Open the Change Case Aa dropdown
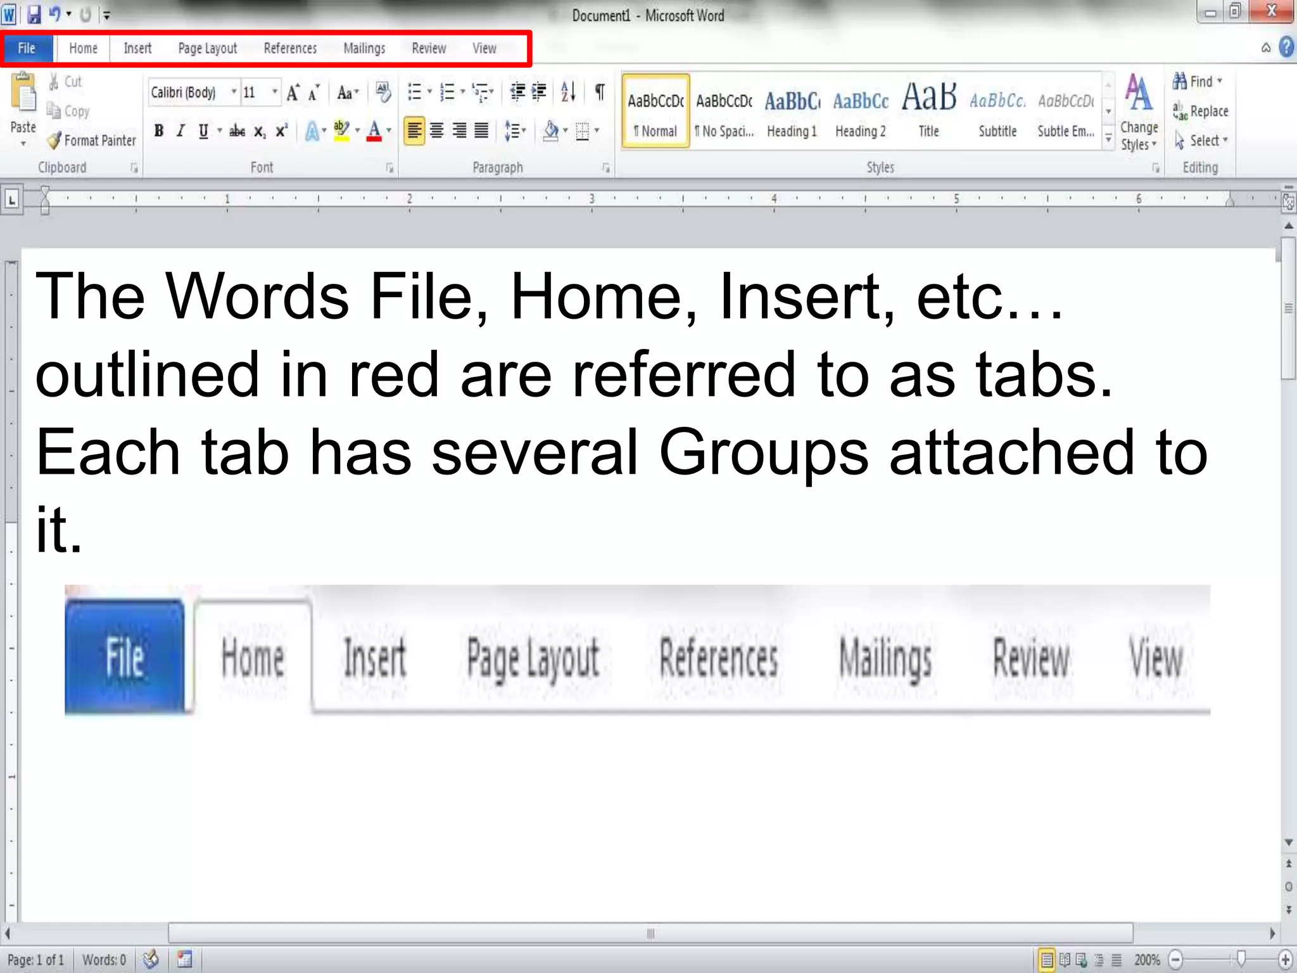This screenshot has height=973, width=1297. point(348,93)
